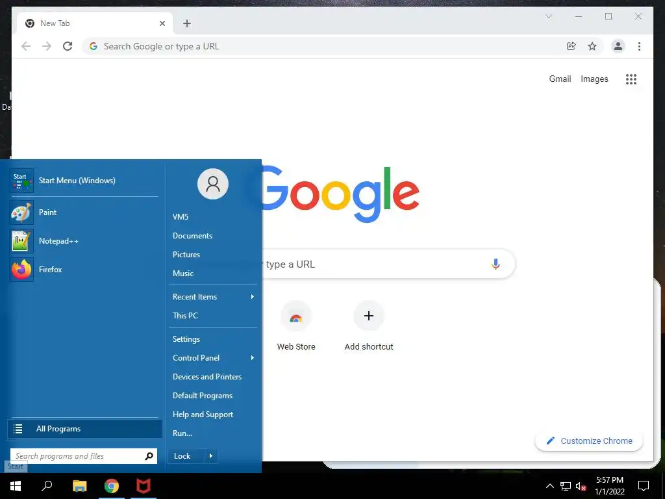
Task: Reload the page with the refresh icon
Action: click(x=68, y=46)
